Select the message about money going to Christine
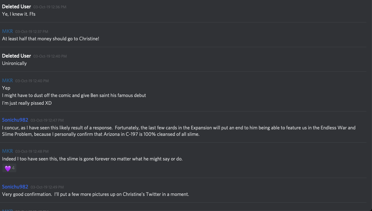Viewport: 372px width, 211px height. (x=51, y=39)
